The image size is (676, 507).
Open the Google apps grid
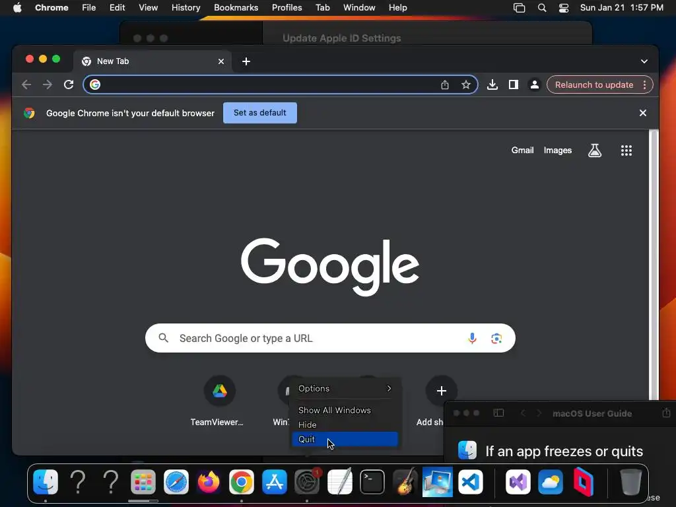(x=626, y=151)
